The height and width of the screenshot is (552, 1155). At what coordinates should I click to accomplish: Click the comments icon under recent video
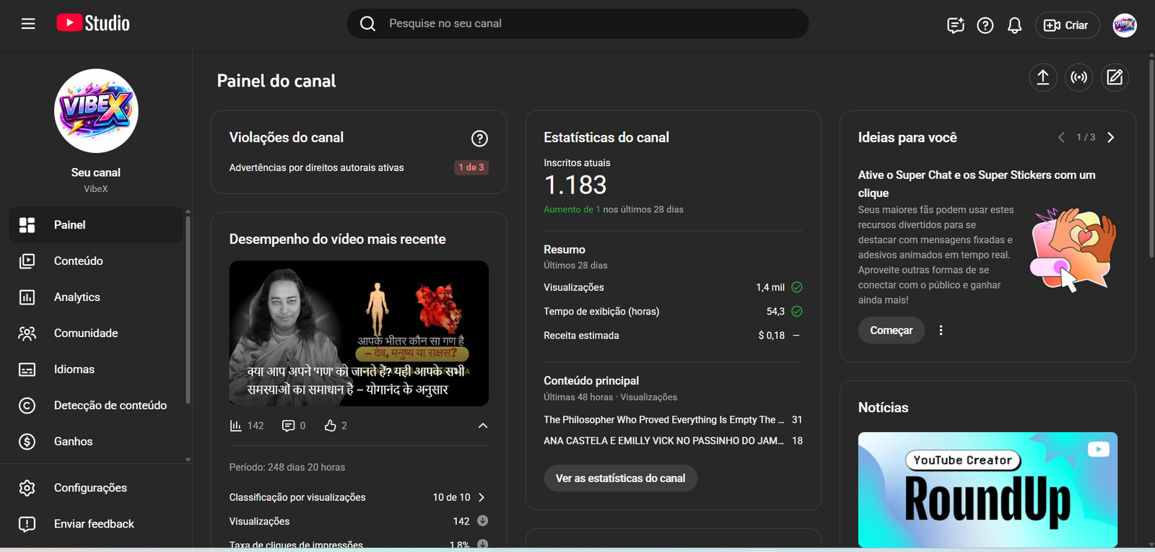(288, 426)
